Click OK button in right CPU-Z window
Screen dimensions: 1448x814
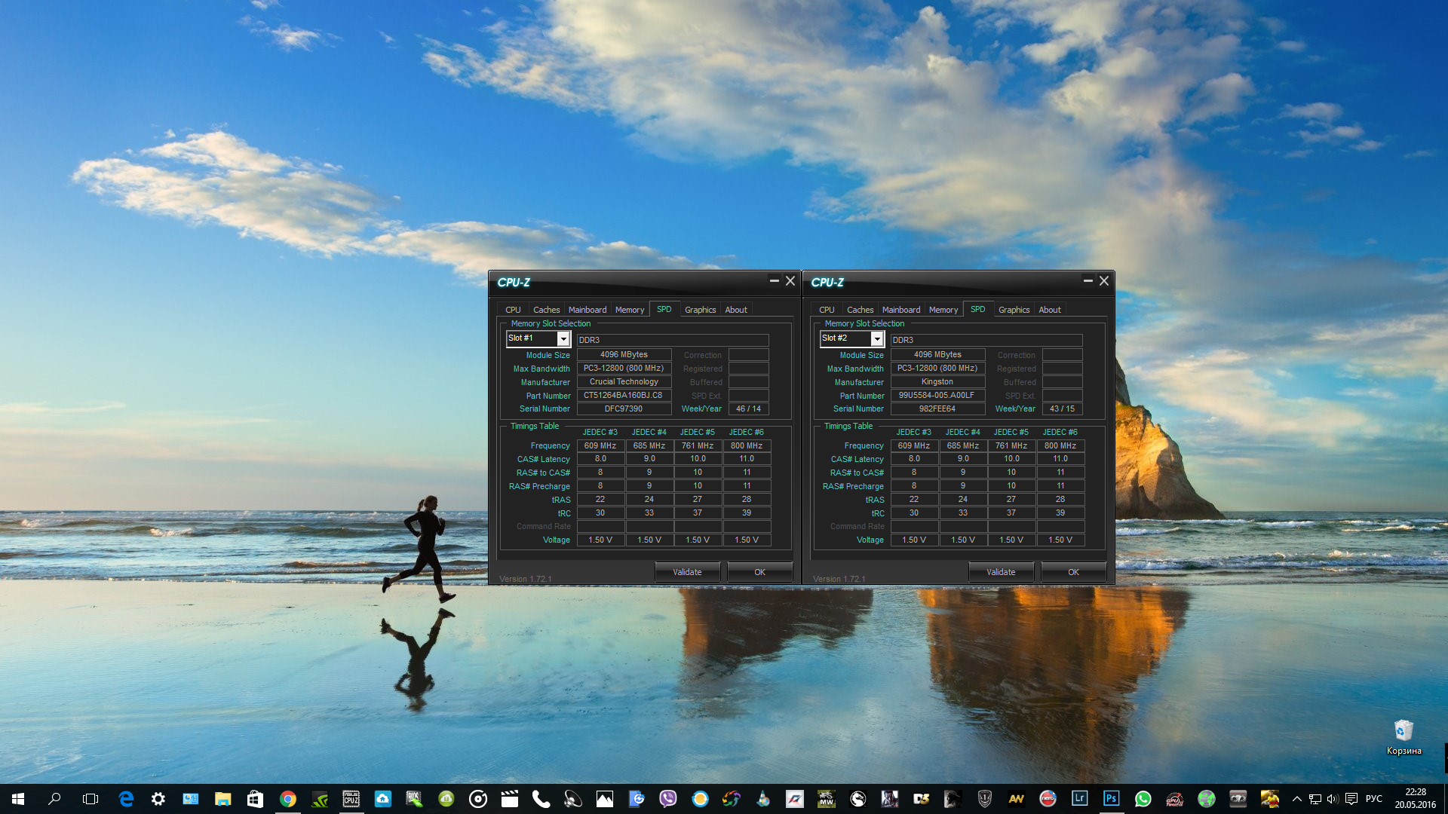click(x=1072, y=572)
